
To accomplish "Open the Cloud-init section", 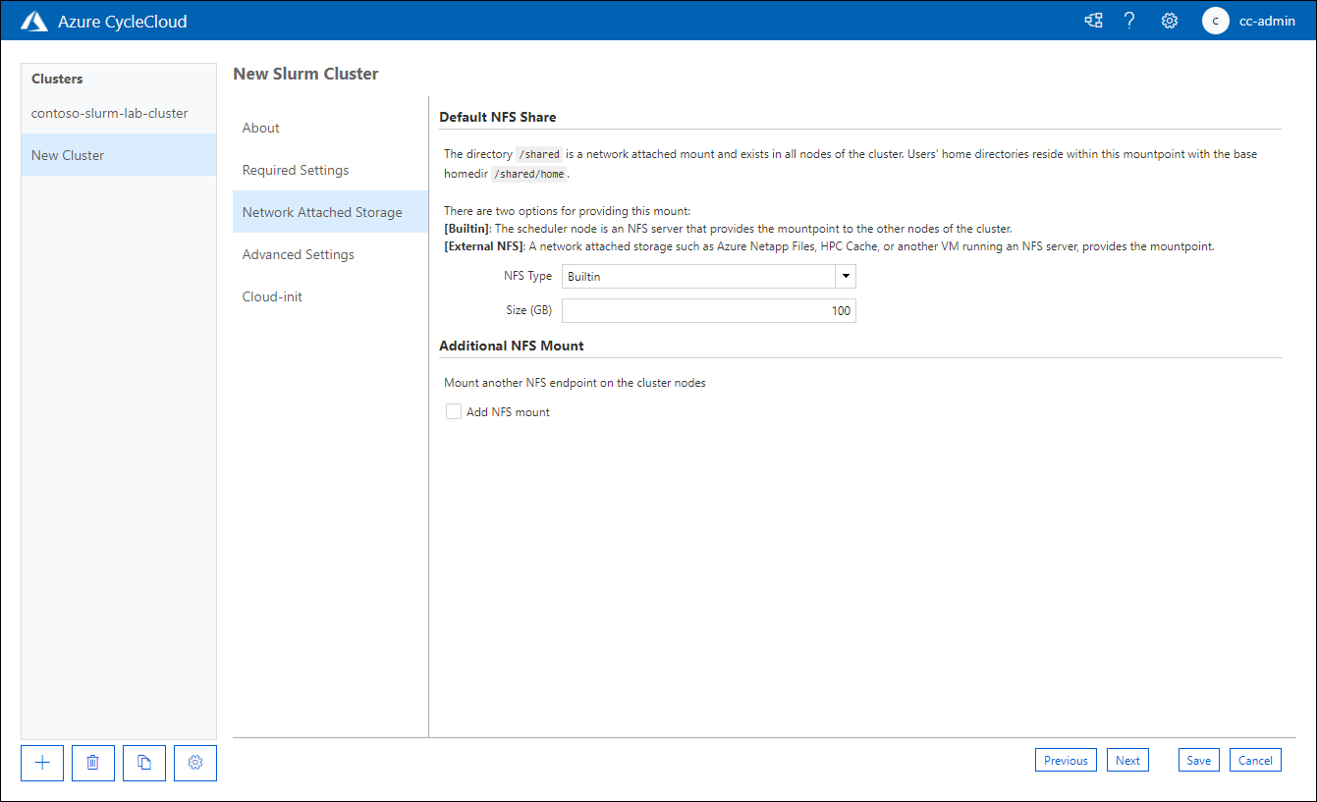I will coord(272,295).
